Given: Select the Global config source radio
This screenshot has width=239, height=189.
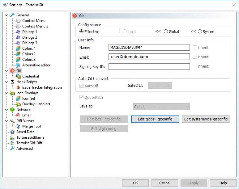Looking at the screenshot, I should pos(166,31).
